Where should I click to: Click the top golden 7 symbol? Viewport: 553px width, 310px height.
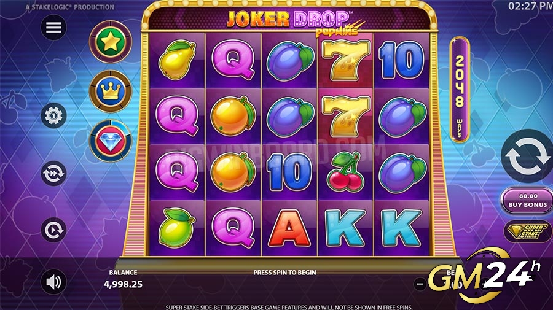(346, 60)
